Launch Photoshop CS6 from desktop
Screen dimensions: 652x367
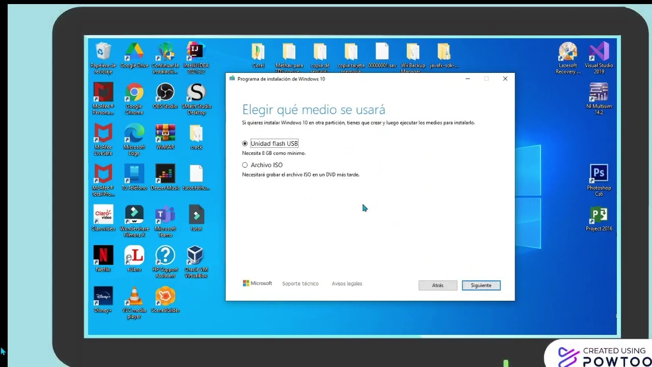(x=599, y=174)
